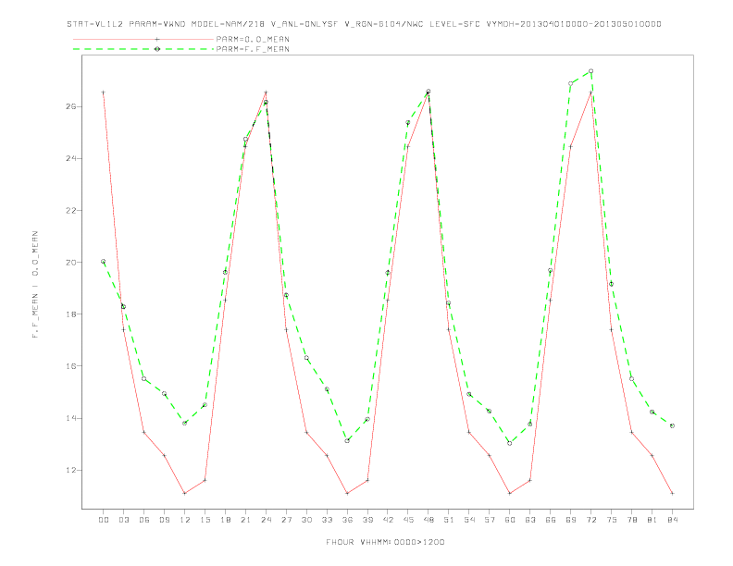Click red plus marker at hour 00 peak
Viewport: 733px width, 566px height.
pos(104,92)
